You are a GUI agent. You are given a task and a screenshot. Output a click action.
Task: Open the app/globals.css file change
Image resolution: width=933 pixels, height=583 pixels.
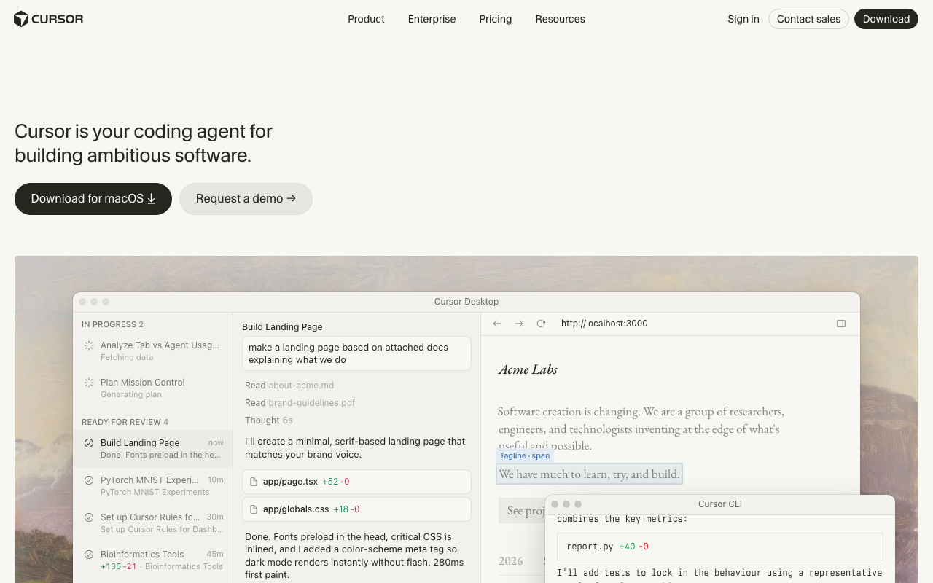356,509
